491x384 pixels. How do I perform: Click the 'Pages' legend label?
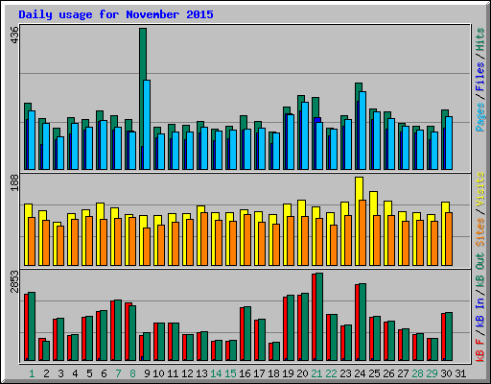(480, 117)
